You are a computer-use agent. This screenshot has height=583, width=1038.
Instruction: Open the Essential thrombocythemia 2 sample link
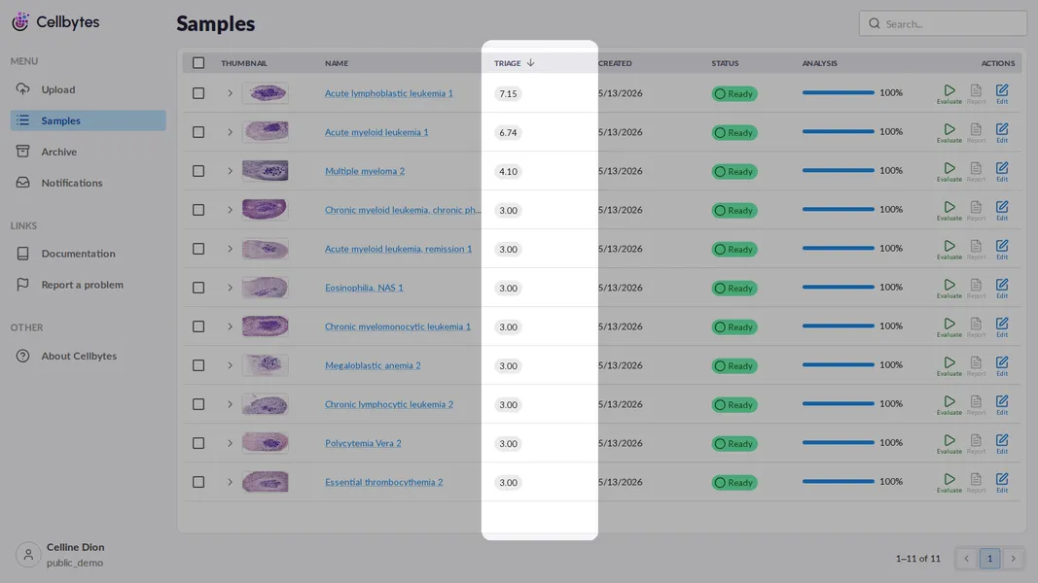pos(384,482)
